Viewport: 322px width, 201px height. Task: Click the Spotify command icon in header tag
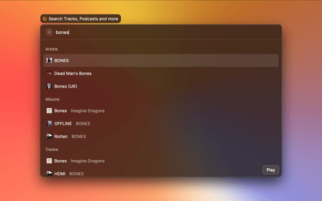tap(45, 19)
